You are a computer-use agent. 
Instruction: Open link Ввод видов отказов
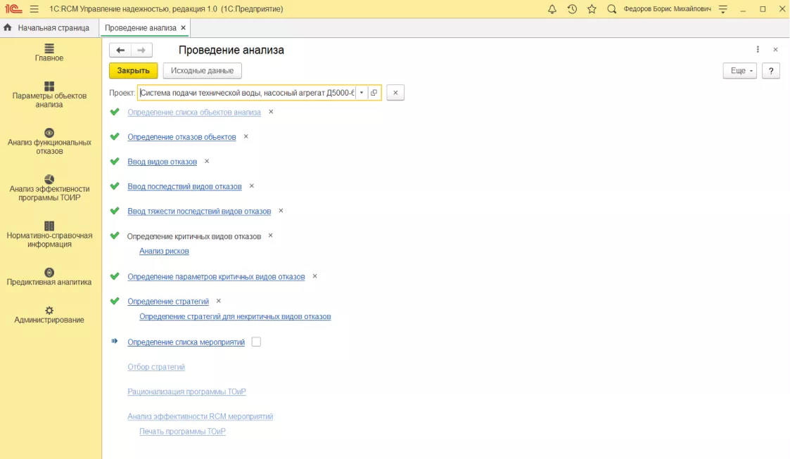(163, 162)
